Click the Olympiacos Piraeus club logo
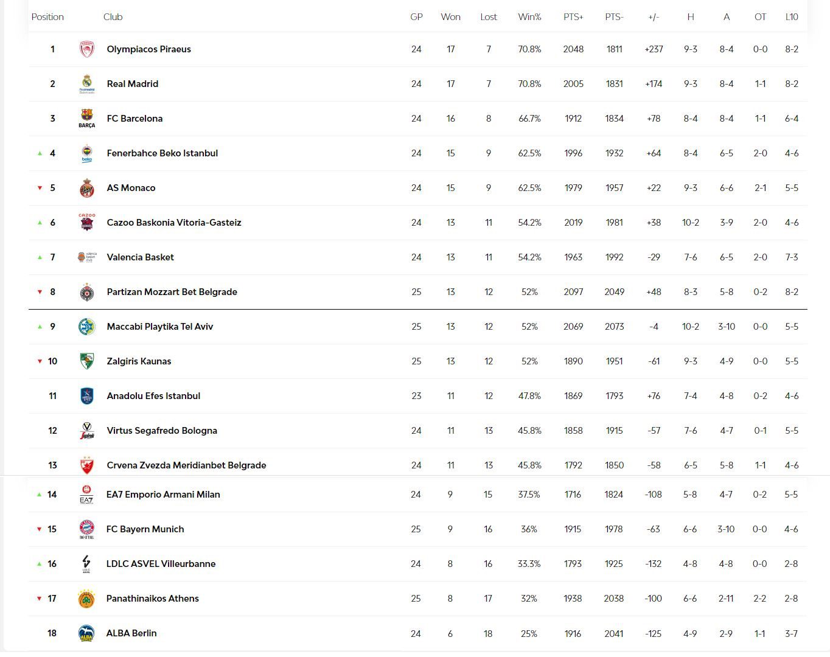Image resolution: width=830 pixels, height=657 pixels. 86,49
